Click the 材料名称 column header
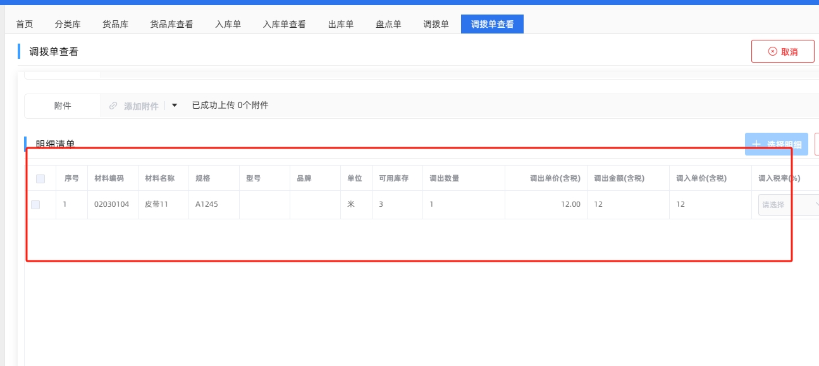Screen dimensions: 819x366 click(159, 178)
